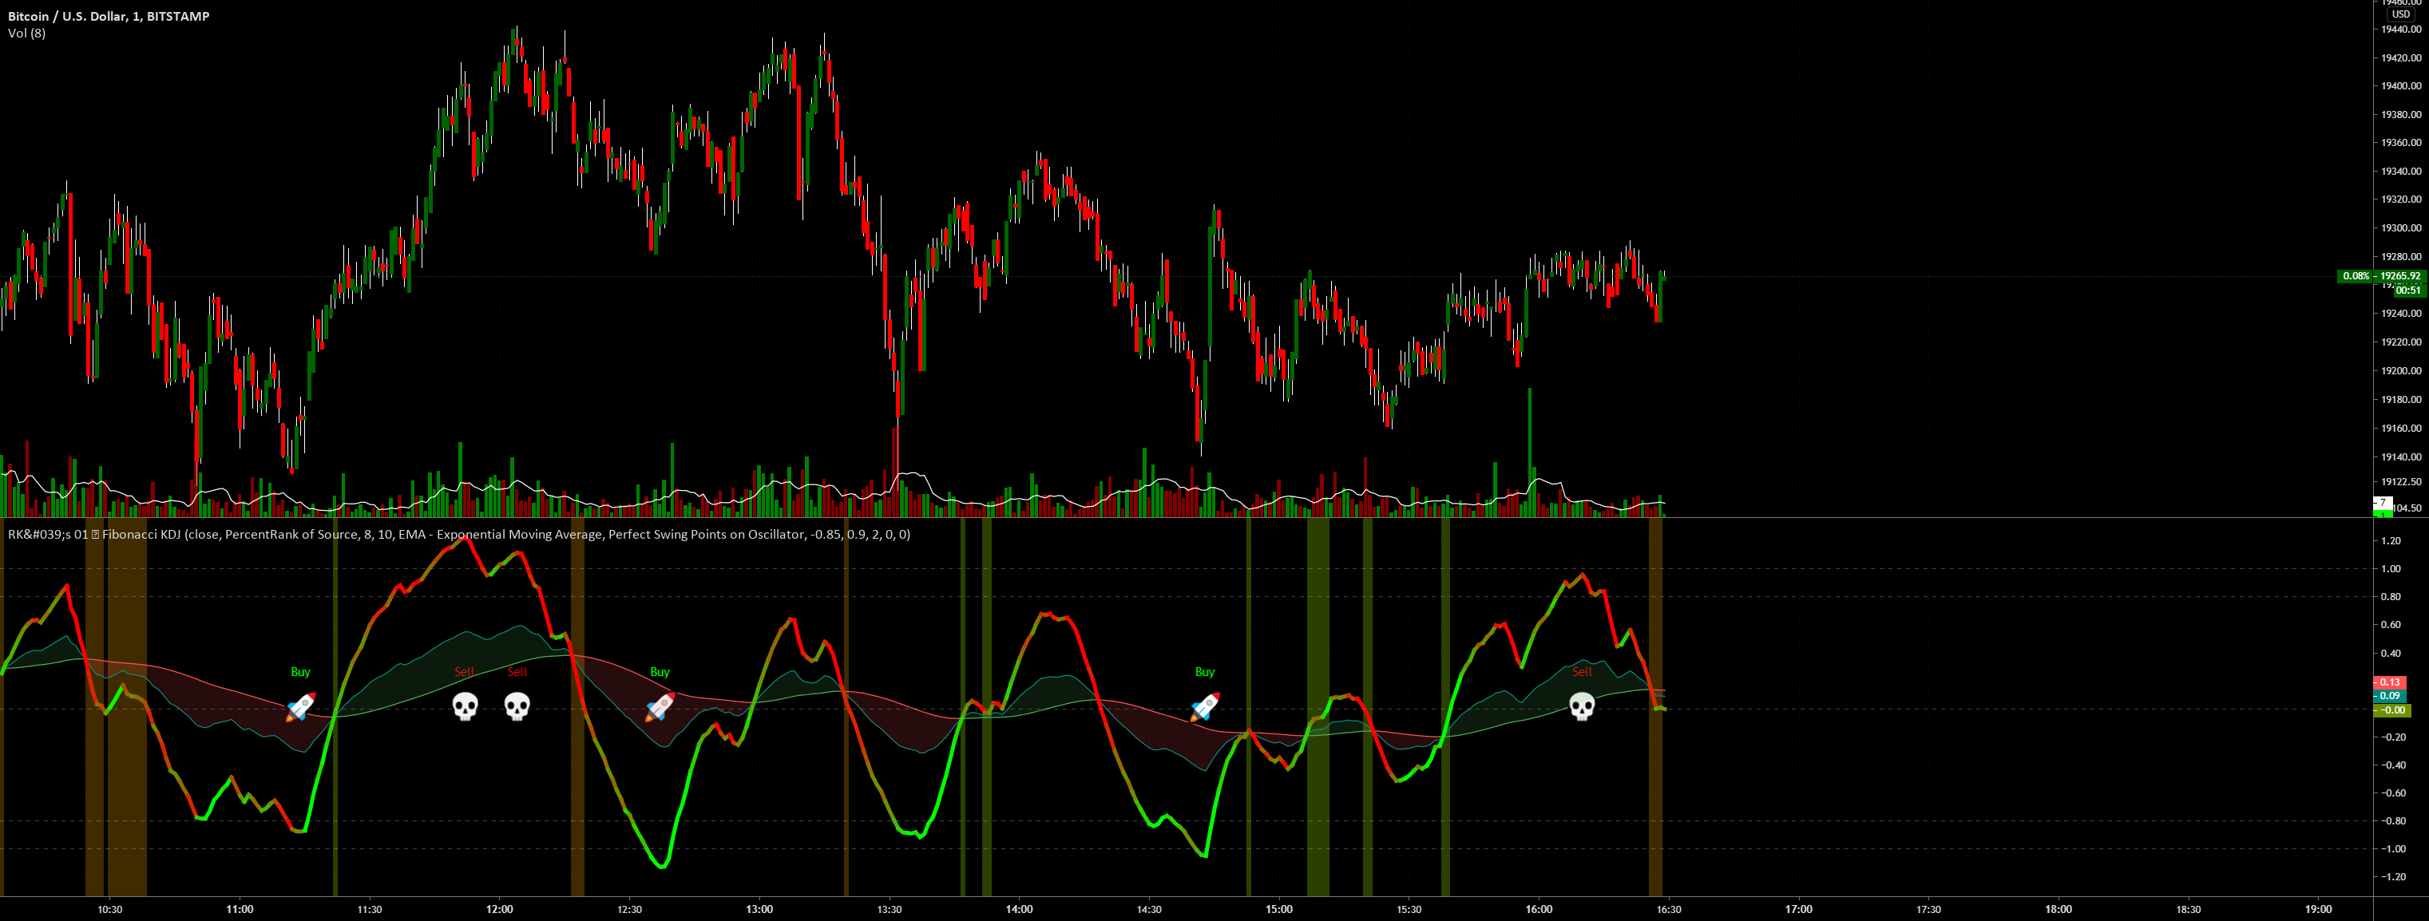
Task: Click the 16:00 time axis label
Action: (x=1539, y=910)
